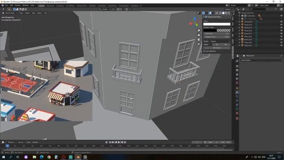Adjust the Display Time field

(217, 37)
